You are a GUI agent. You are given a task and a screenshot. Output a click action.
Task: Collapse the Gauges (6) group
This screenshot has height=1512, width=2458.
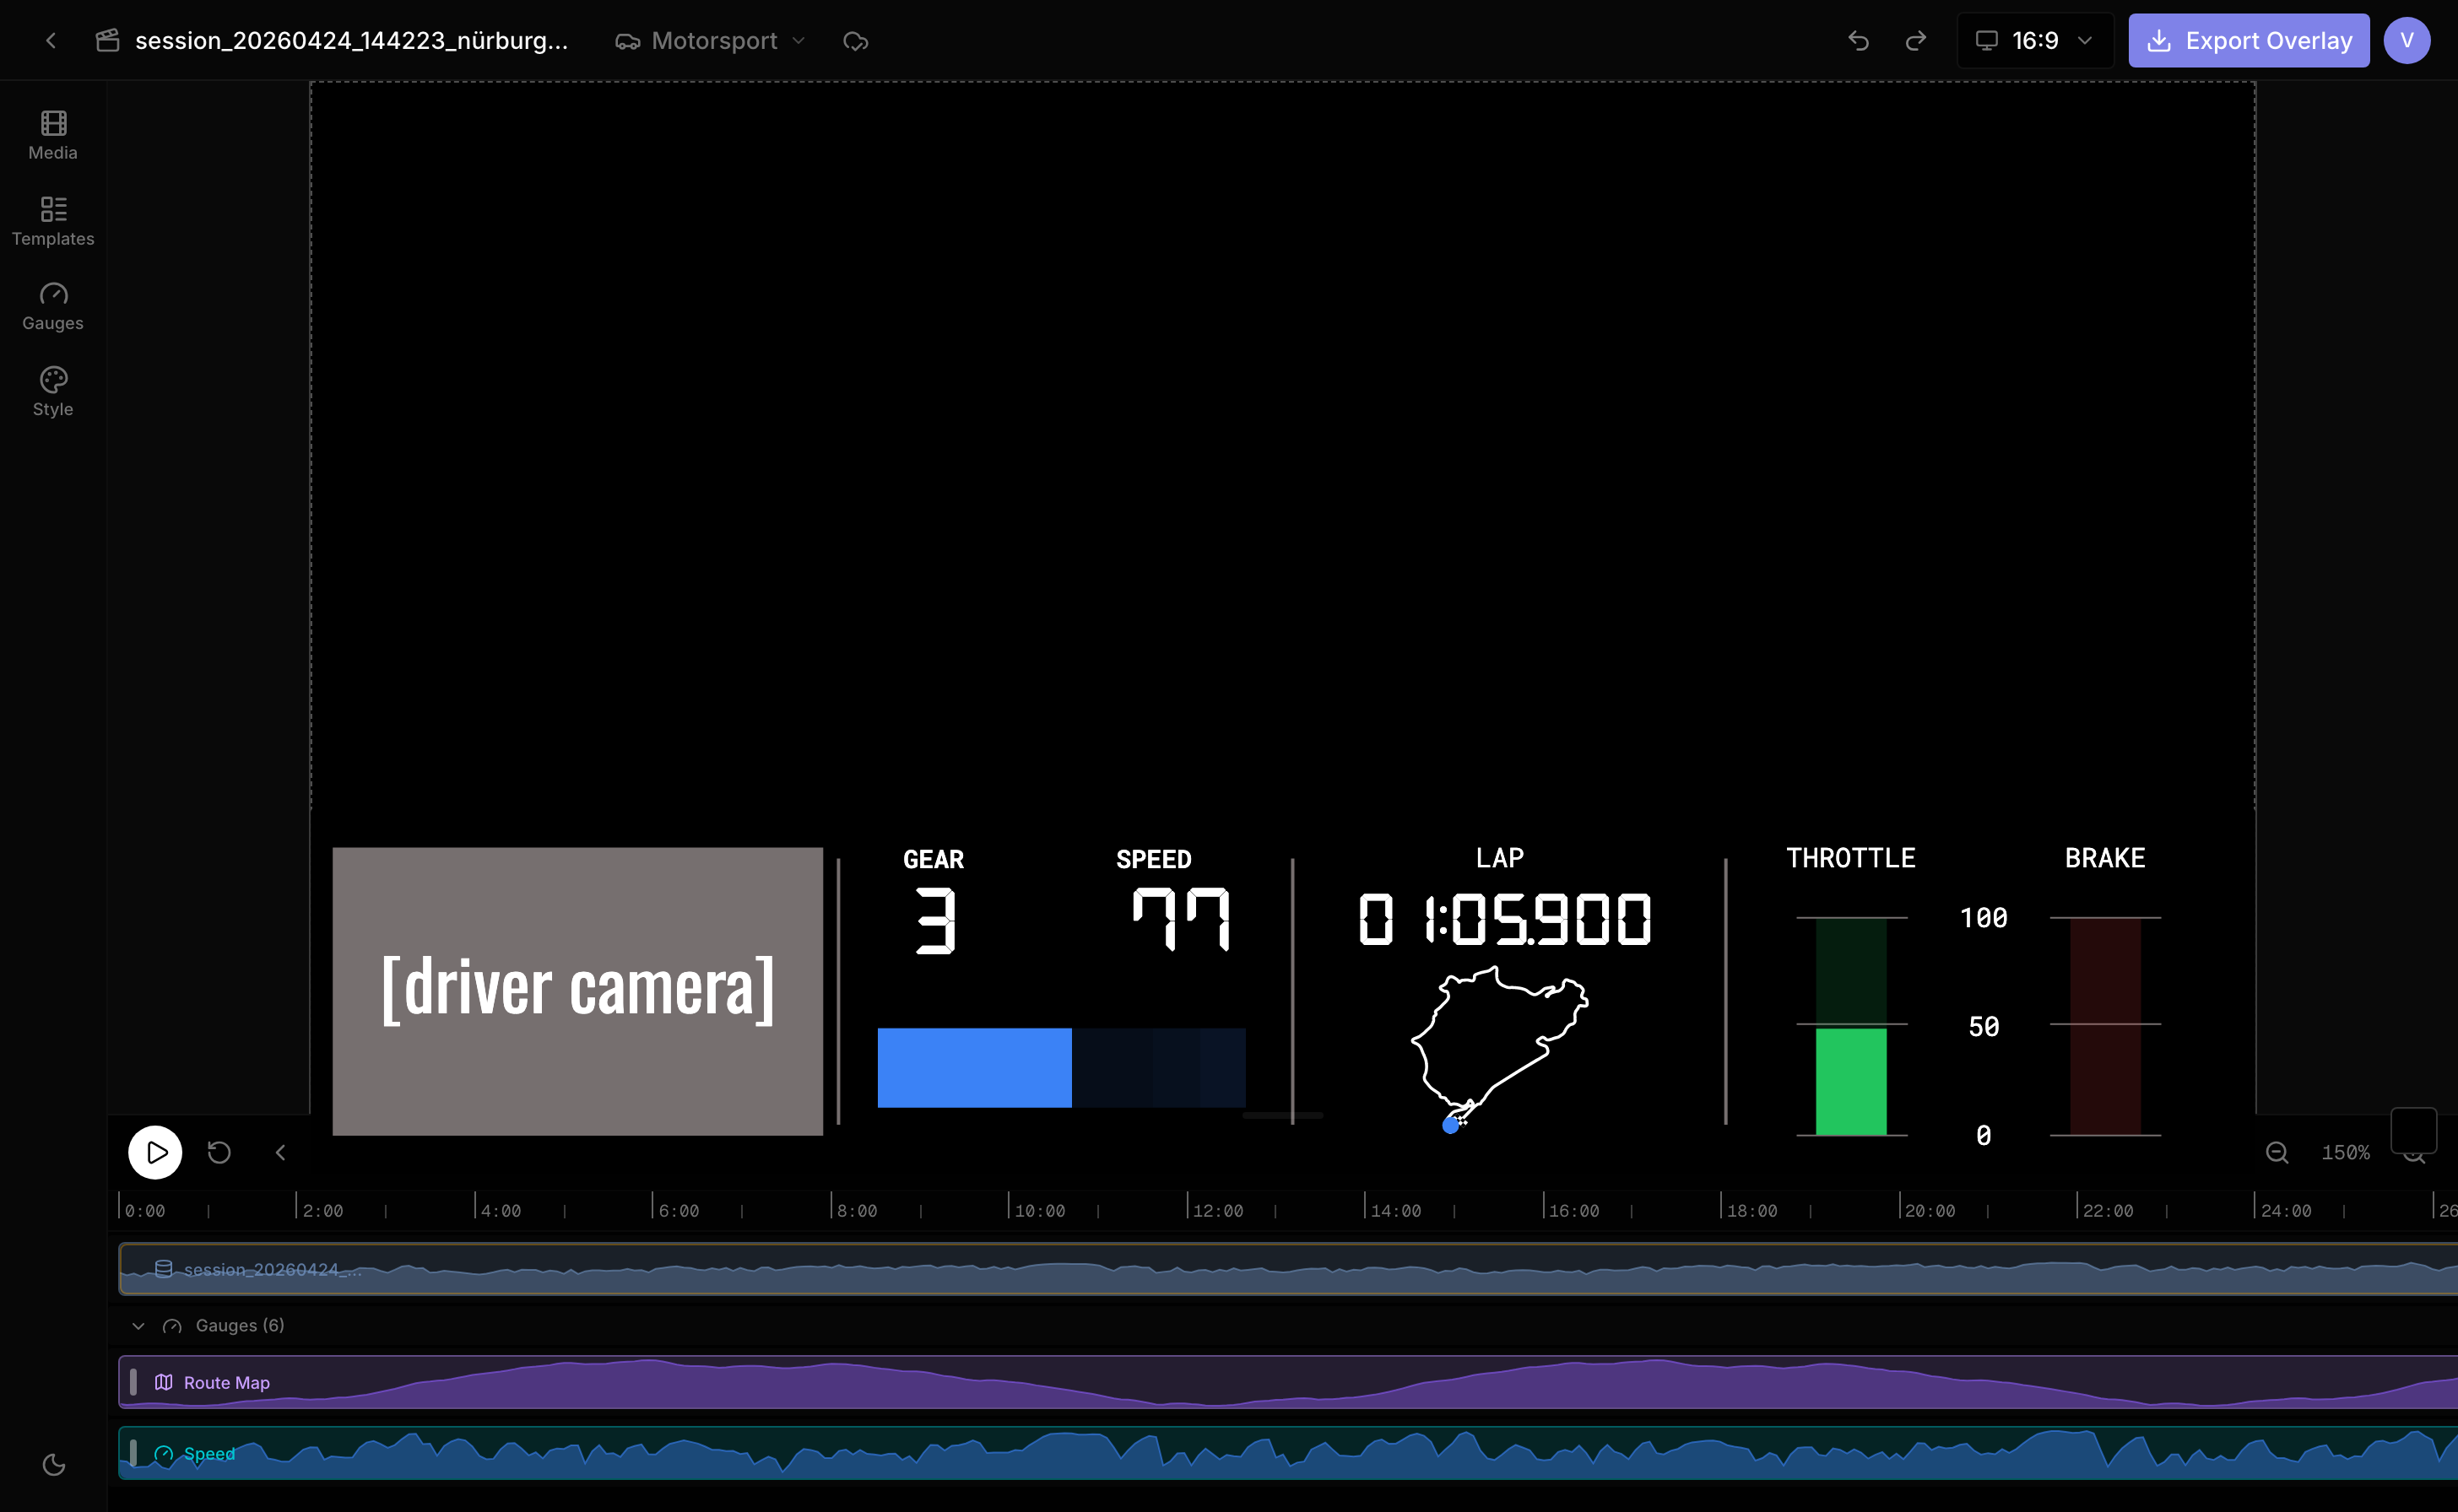138,1326
